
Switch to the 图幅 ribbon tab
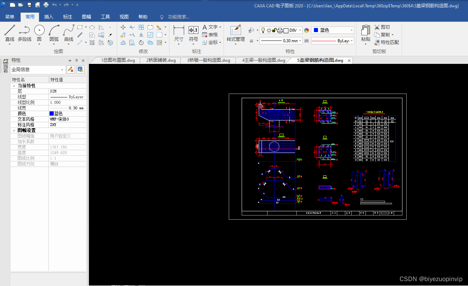click(x=86, y=17)
